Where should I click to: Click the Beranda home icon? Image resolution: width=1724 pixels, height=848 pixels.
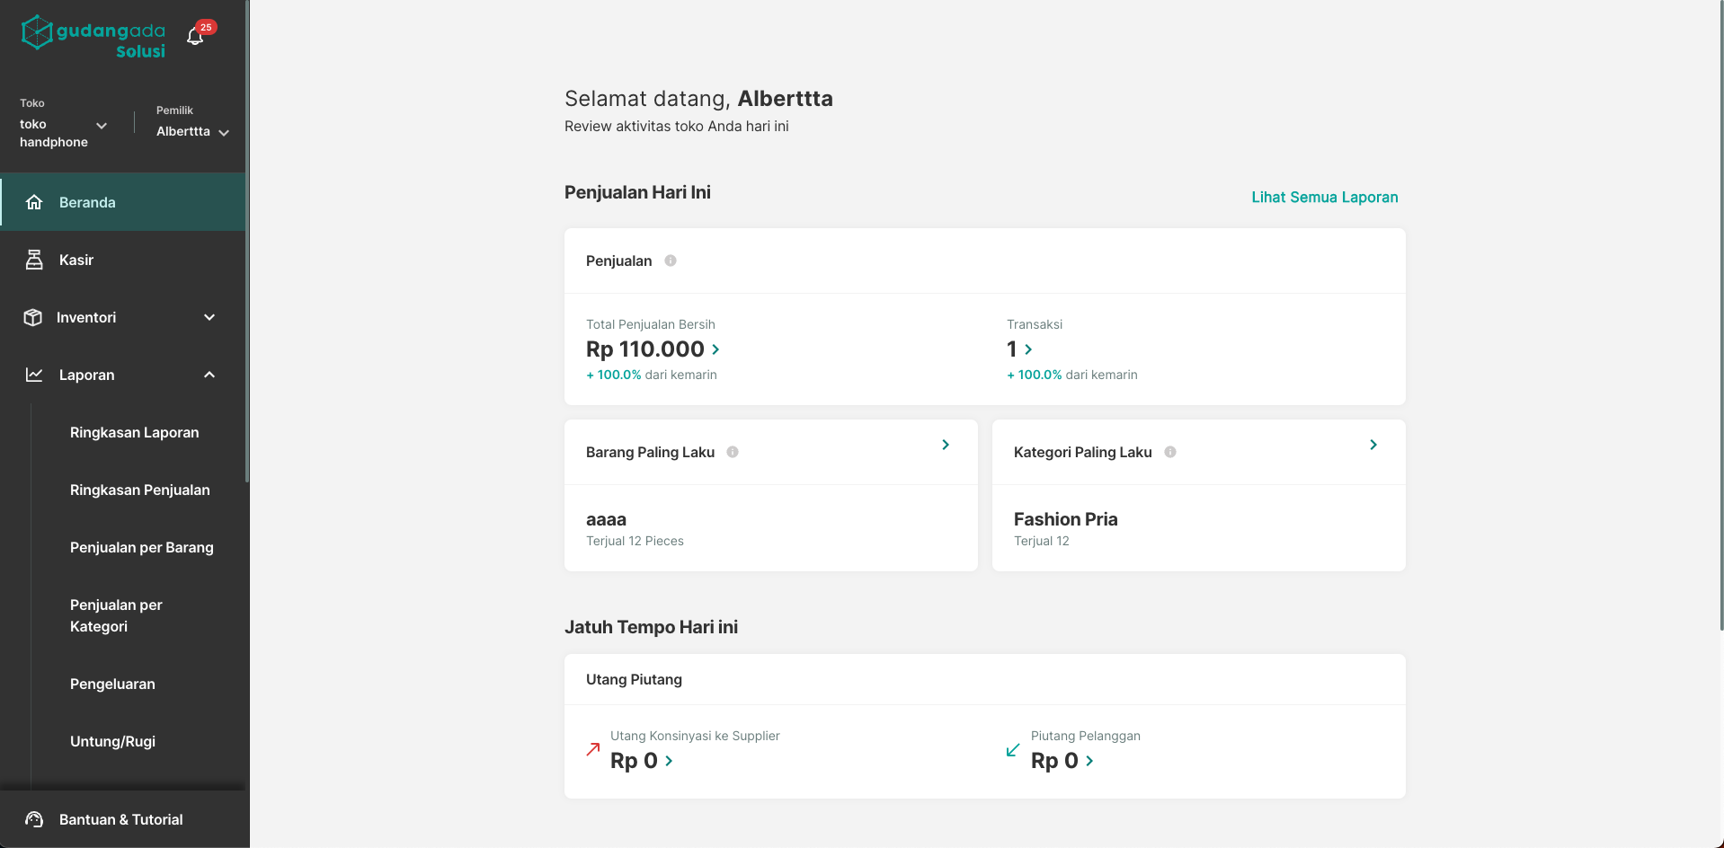point(34,202)
